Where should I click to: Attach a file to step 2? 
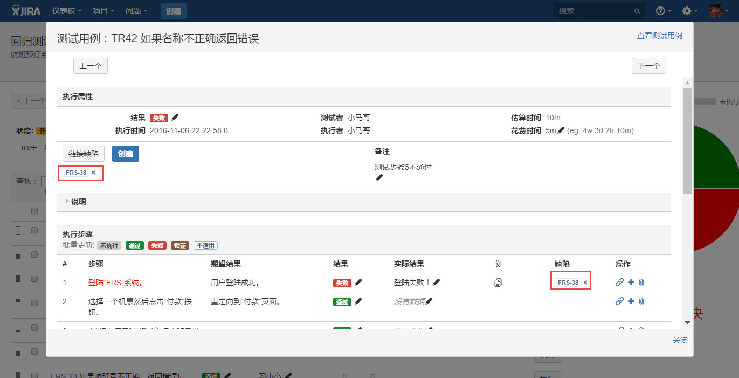tap(641, 301)
